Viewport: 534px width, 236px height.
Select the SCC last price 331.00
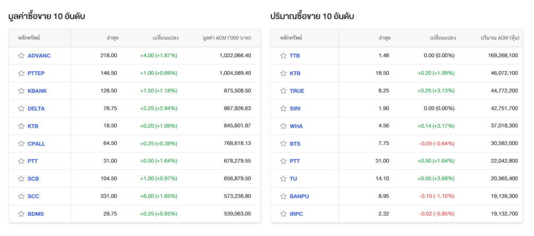(108, 196)
